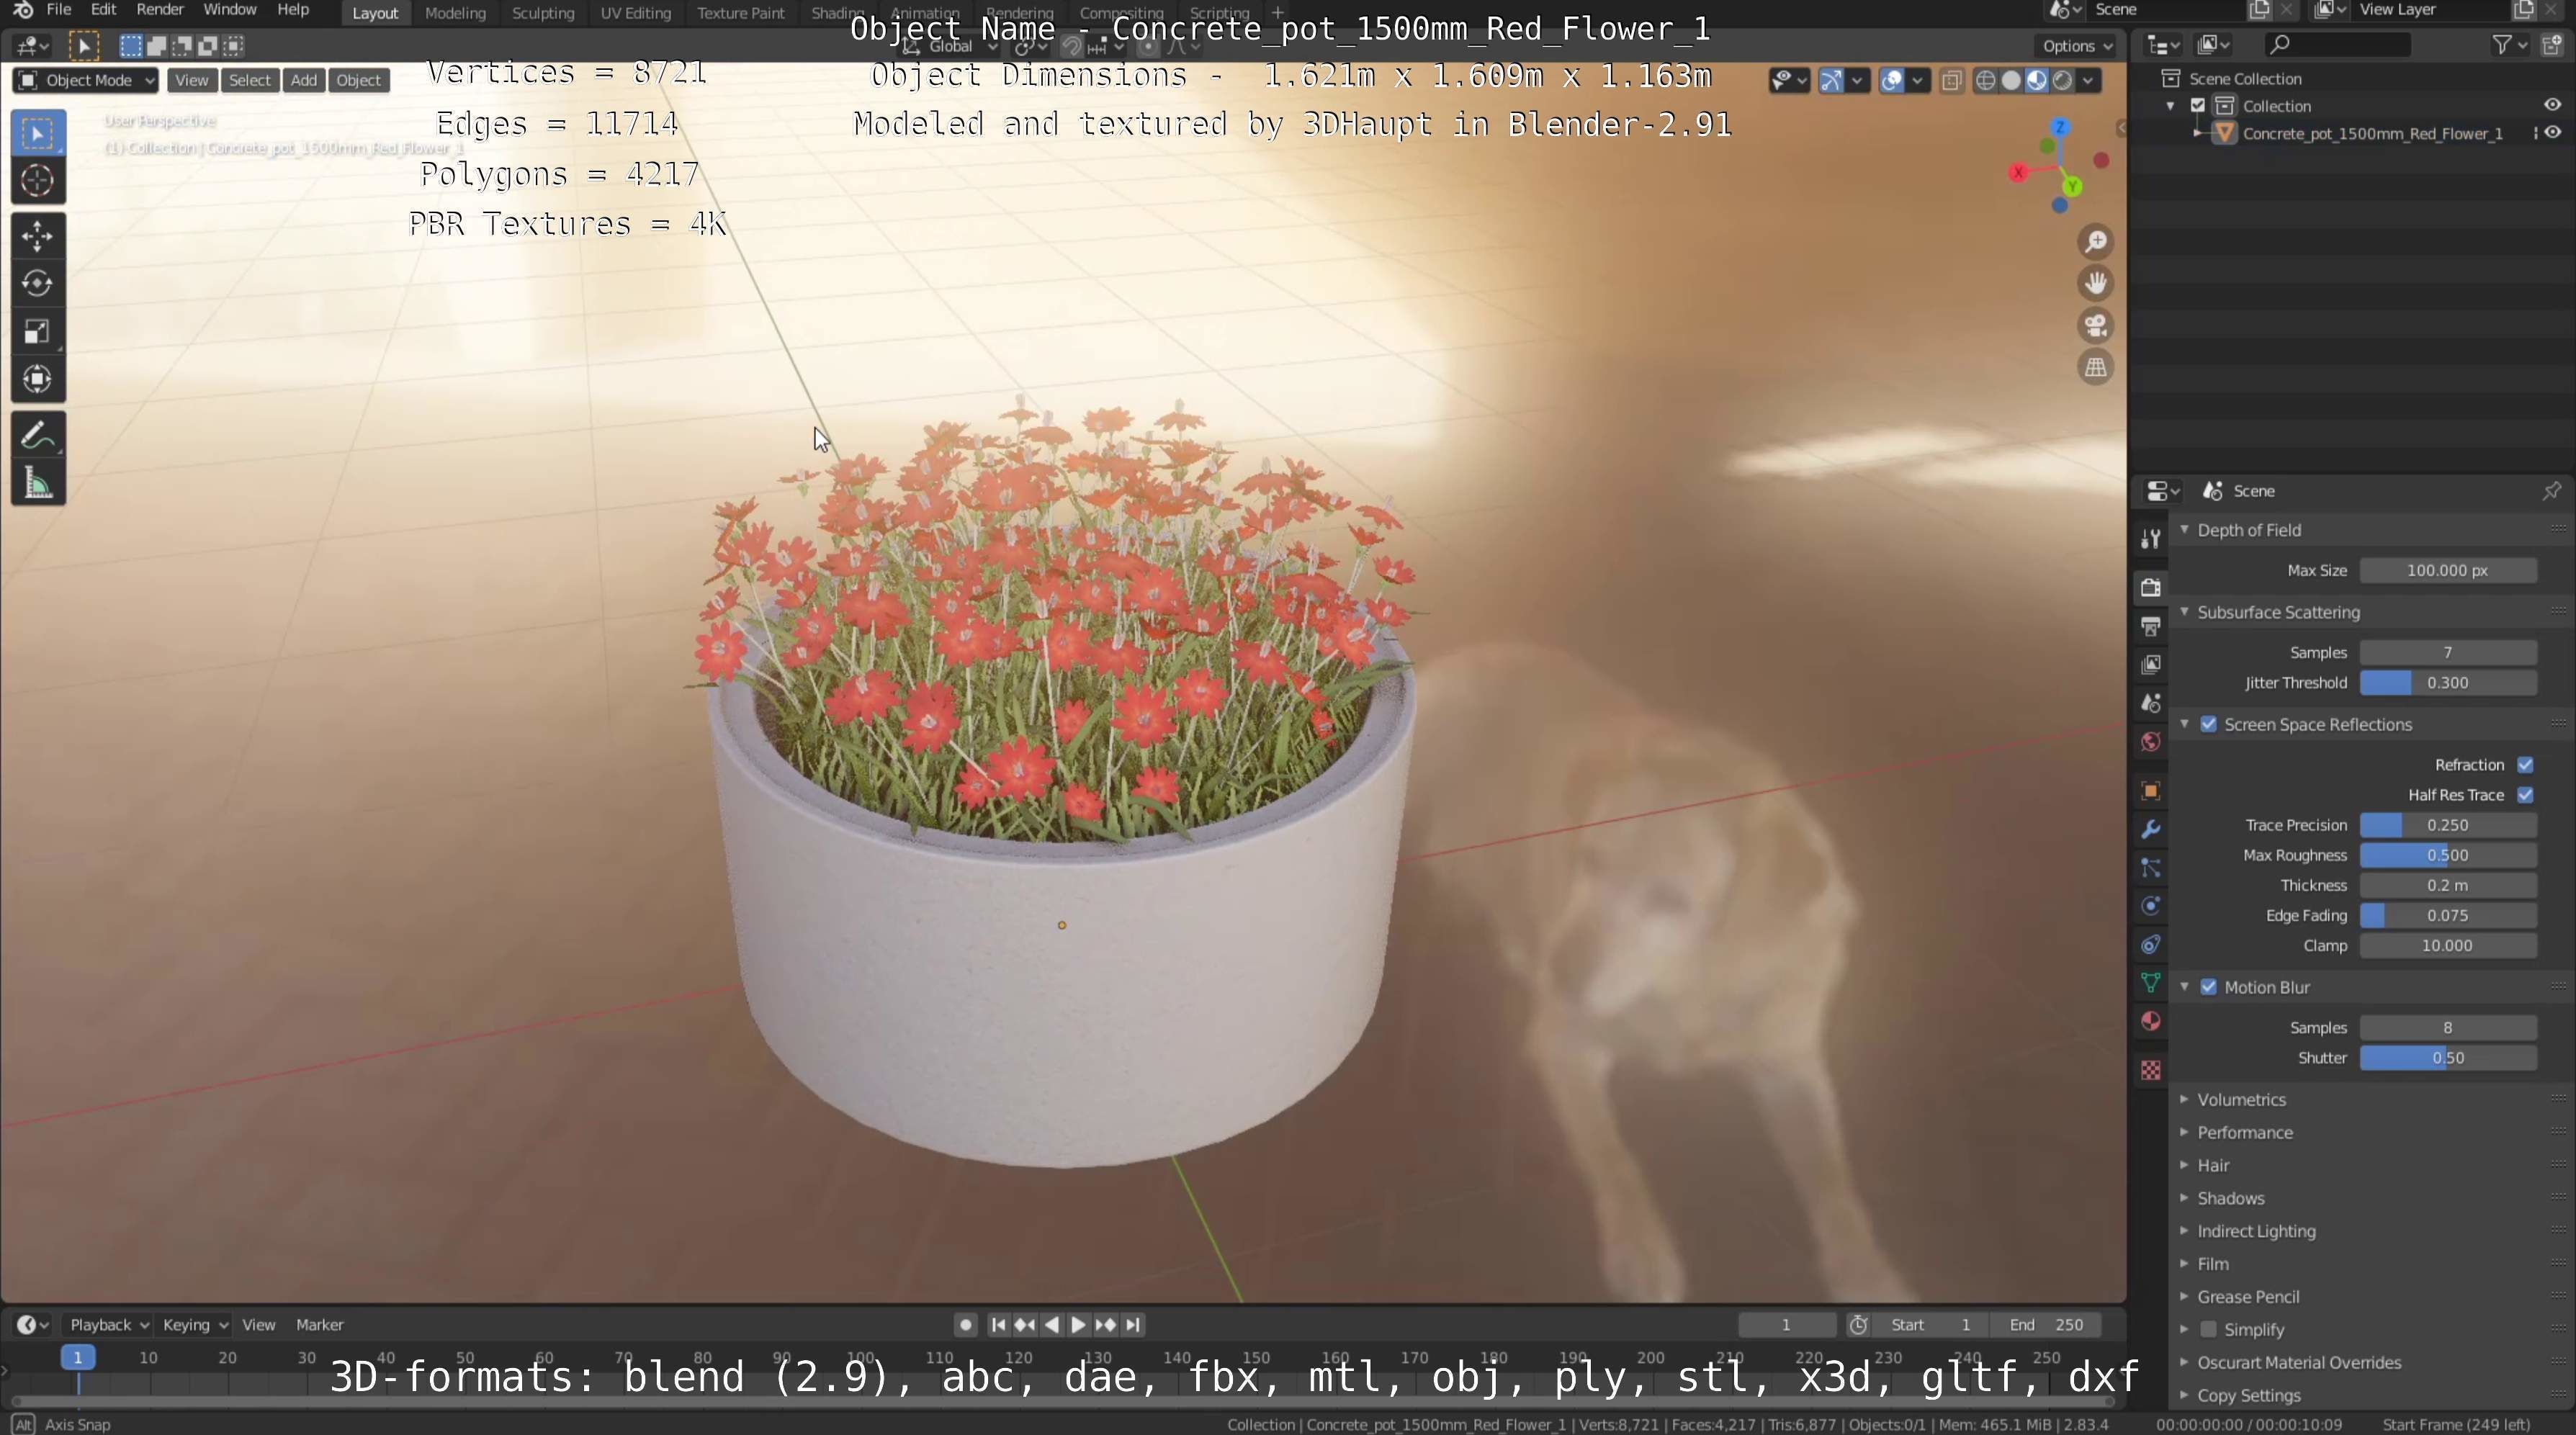
Task: Open the World properties tab
Action: tap(2150, 742)
